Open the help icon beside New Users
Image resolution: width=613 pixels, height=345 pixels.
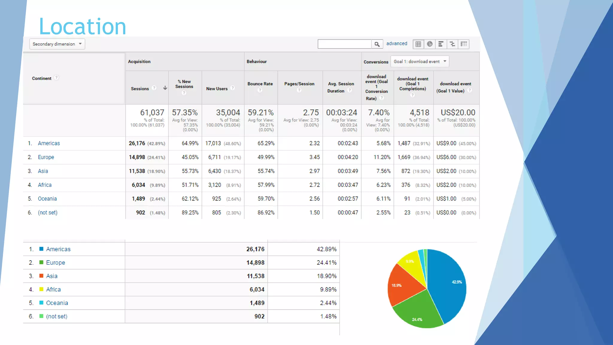pyautogui.click(x=233, y=88)
